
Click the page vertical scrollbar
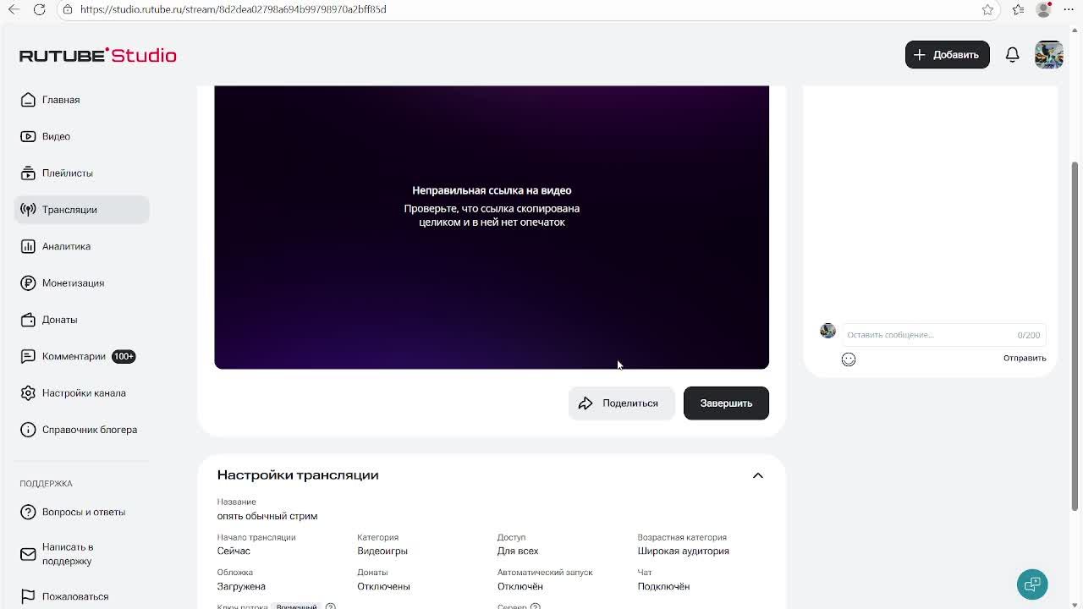[1075, 336]
